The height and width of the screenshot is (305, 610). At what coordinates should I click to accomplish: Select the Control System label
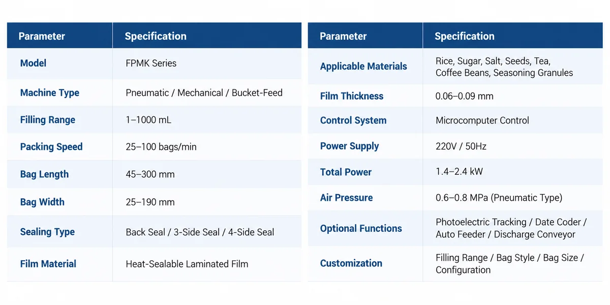tap(353, 120)
